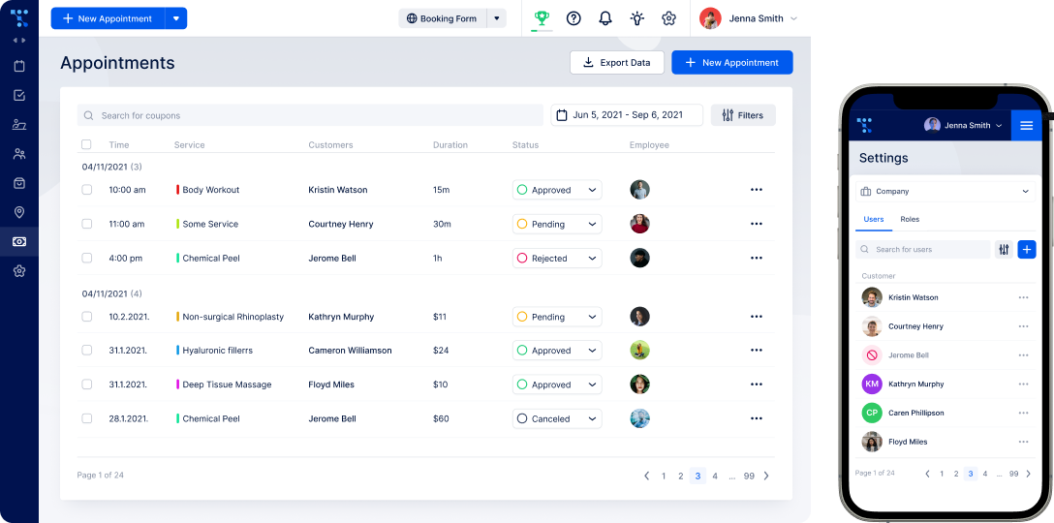Open notifications bell icon
1054x523 pixels.
pyautogui.click(x=605, y=18)
